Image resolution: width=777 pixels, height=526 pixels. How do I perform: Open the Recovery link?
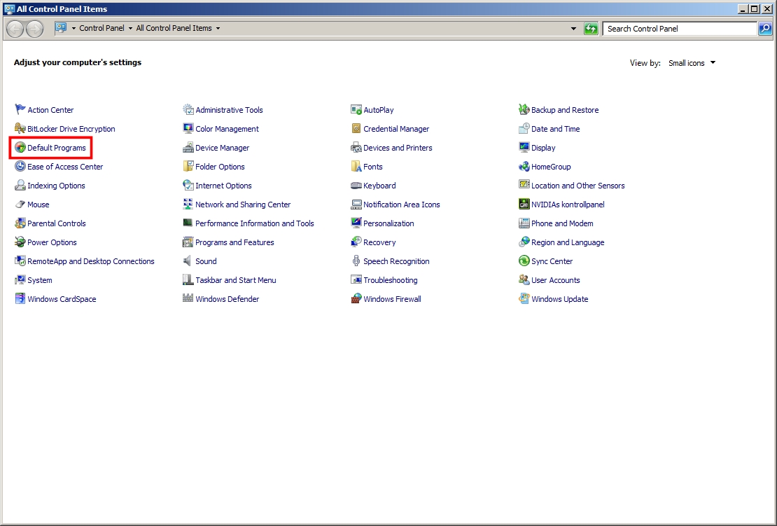point(379,242)
